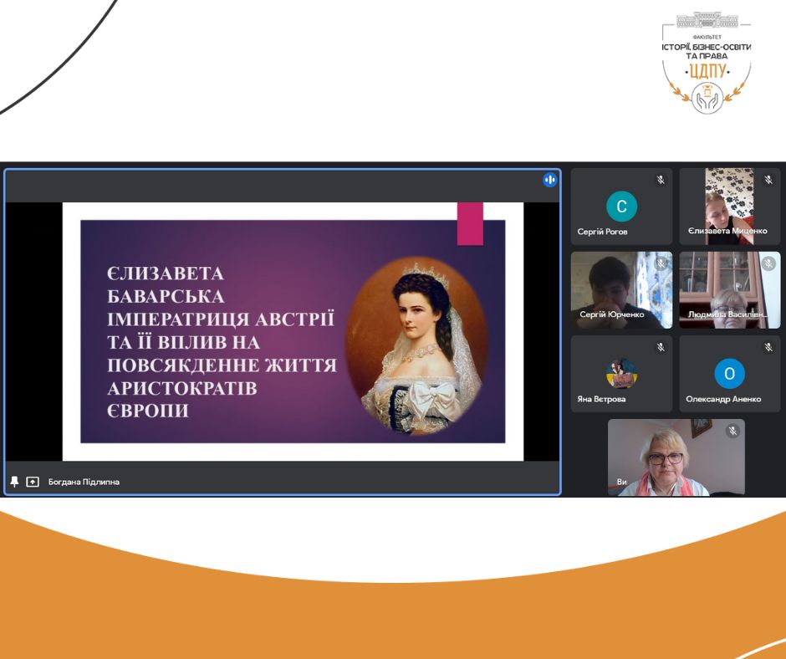This screenshot has height=659, width=786.
Task: Click the Єлизавета Миценко participant name
Action: [x=727, y=232]
